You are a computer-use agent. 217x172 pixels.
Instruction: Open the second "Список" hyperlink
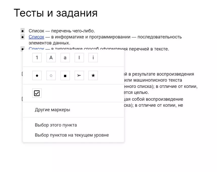pyautogui.click(x=36, y=37)
